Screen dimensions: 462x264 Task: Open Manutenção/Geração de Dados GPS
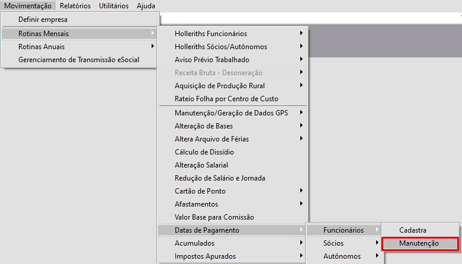point(231,113)
